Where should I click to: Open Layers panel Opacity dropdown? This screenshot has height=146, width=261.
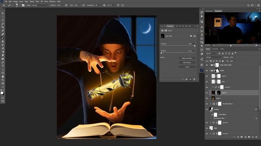(x=235, y=57)
